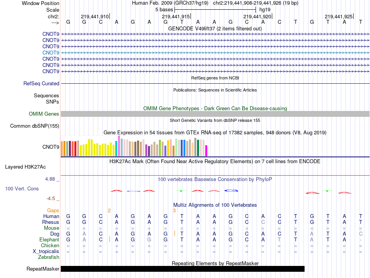This screenshot has height=278, width=370.
Task: Click the OMIM Genes track label
Action: tap(44, 114)
